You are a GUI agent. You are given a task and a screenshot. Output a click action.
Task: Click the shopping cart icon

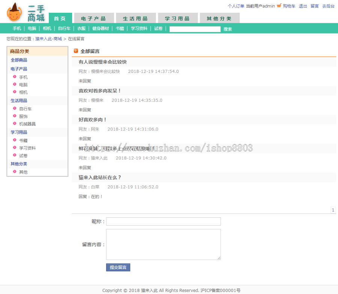point(279,5)
